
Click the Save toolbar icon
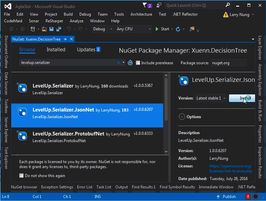[51, 29]
